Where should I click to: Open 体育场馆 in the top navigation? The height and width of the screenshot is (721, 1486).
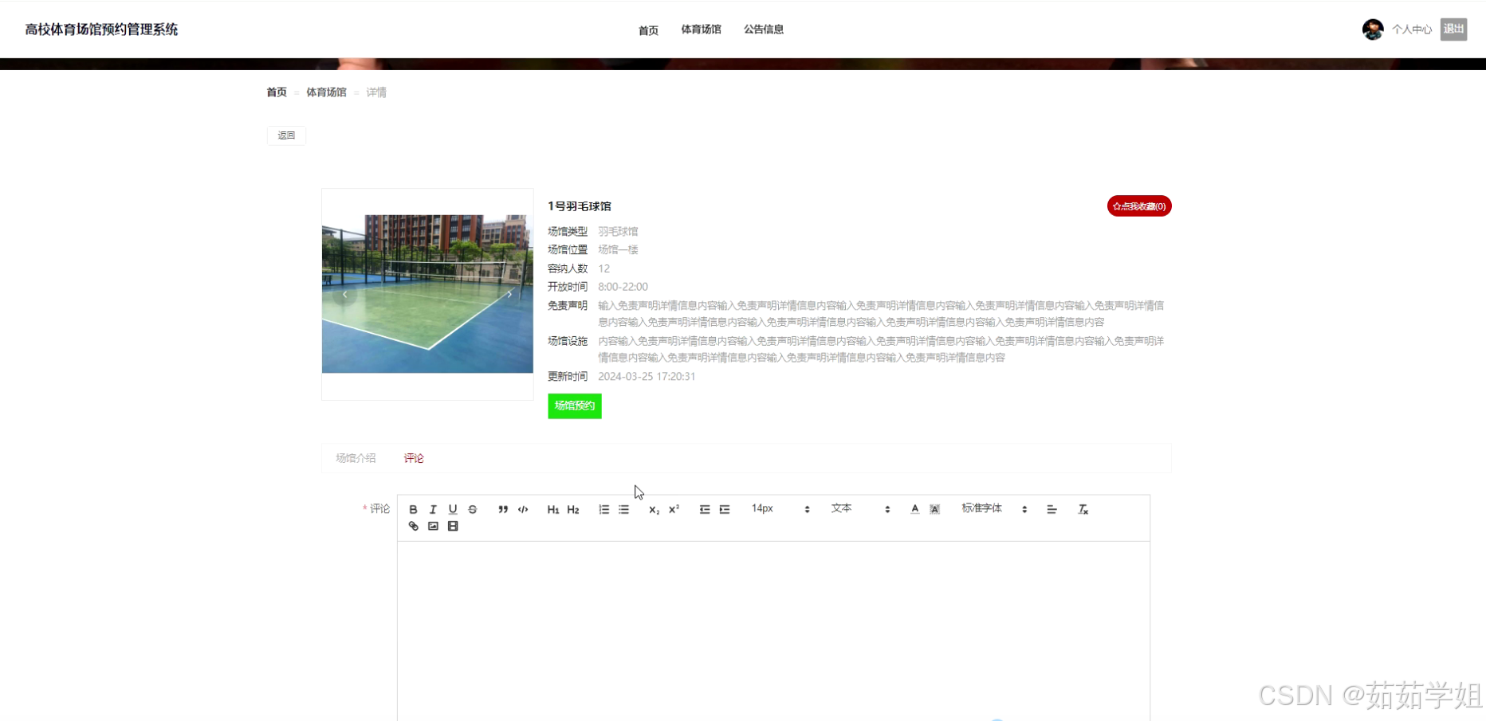point(701,29)
